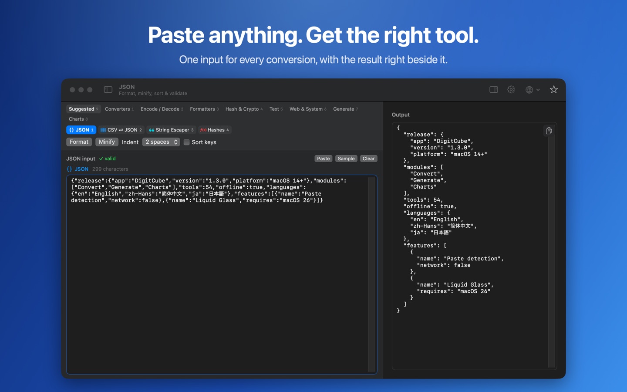Image resolution: width=627 pixels, height=392 pixels.
Task: Click the Minify button
Action: [107, 142]
